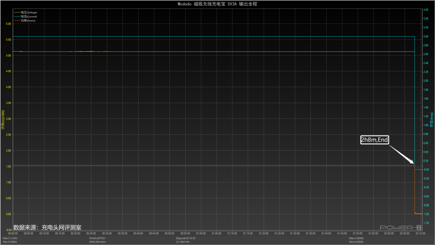
Task: Click the 5.00 label on voltage axis
Action: pyautogui.click(x=8, y=56)
